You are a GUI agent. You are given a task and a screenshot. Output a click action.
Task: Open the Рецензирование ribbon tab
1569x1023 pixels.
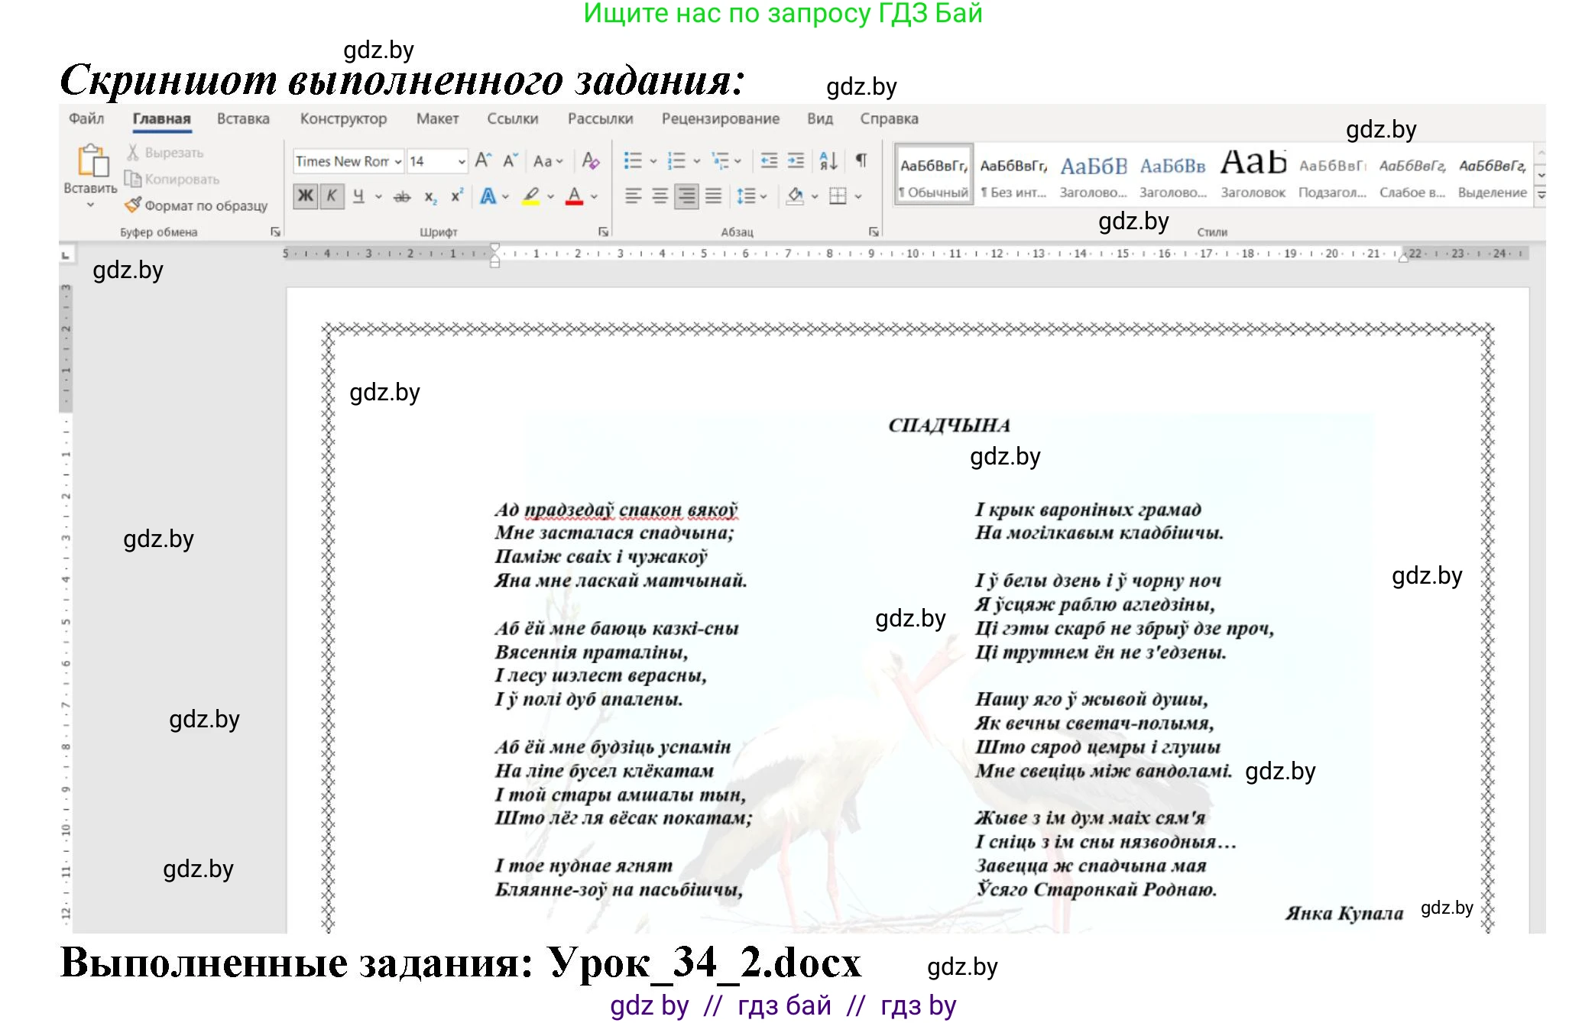point(719,118)
